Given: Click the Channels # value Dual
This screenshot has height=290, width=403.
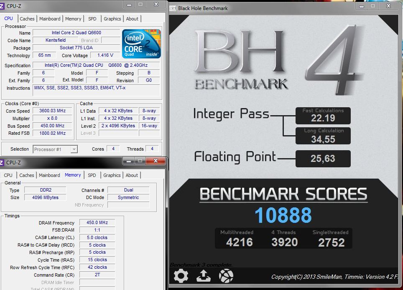Looking at the screenshot, I should pos(128,190).
